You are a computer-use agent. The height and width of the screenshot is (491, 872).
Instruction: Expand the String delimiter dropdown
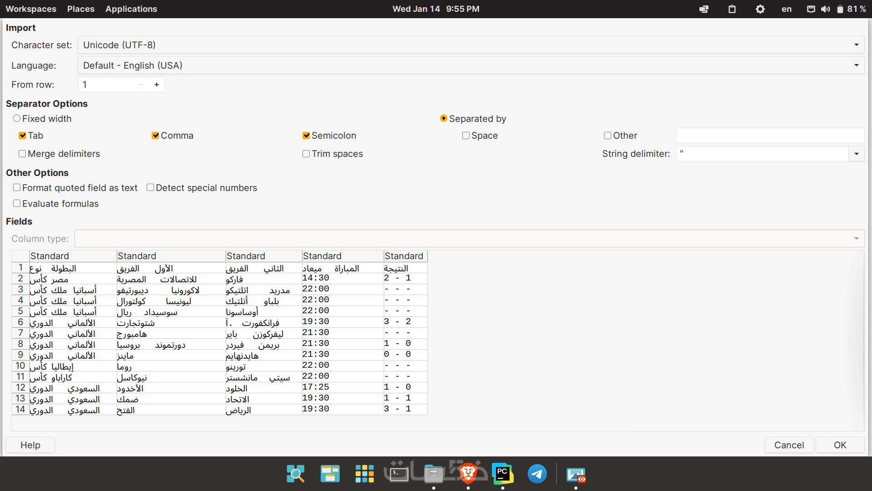(x=856, y=154)
